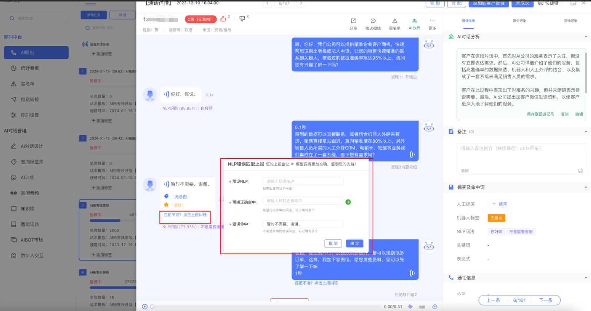Click 确定 in the NLP error dialog
This screenshot has width=591, height=311.
pyautogui.click(x=354, y=244)
